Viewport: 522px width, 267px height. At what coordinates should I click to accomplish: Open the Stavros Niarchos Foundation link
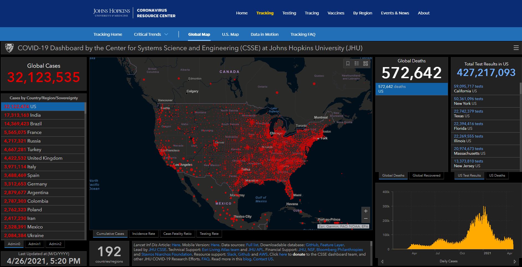click(x=166, y=255)
